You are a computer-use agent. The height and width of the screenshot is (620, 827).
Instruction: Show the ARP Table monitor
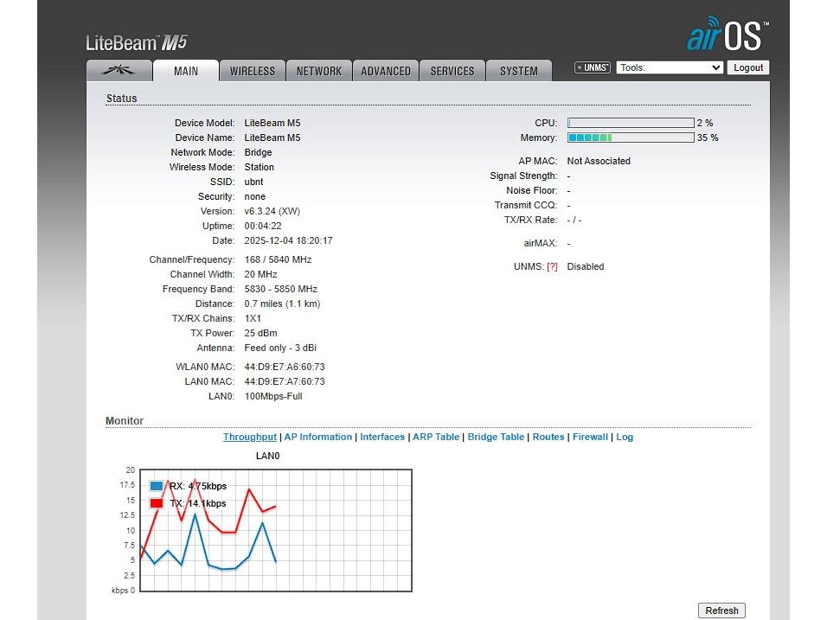tap(436, 438)
